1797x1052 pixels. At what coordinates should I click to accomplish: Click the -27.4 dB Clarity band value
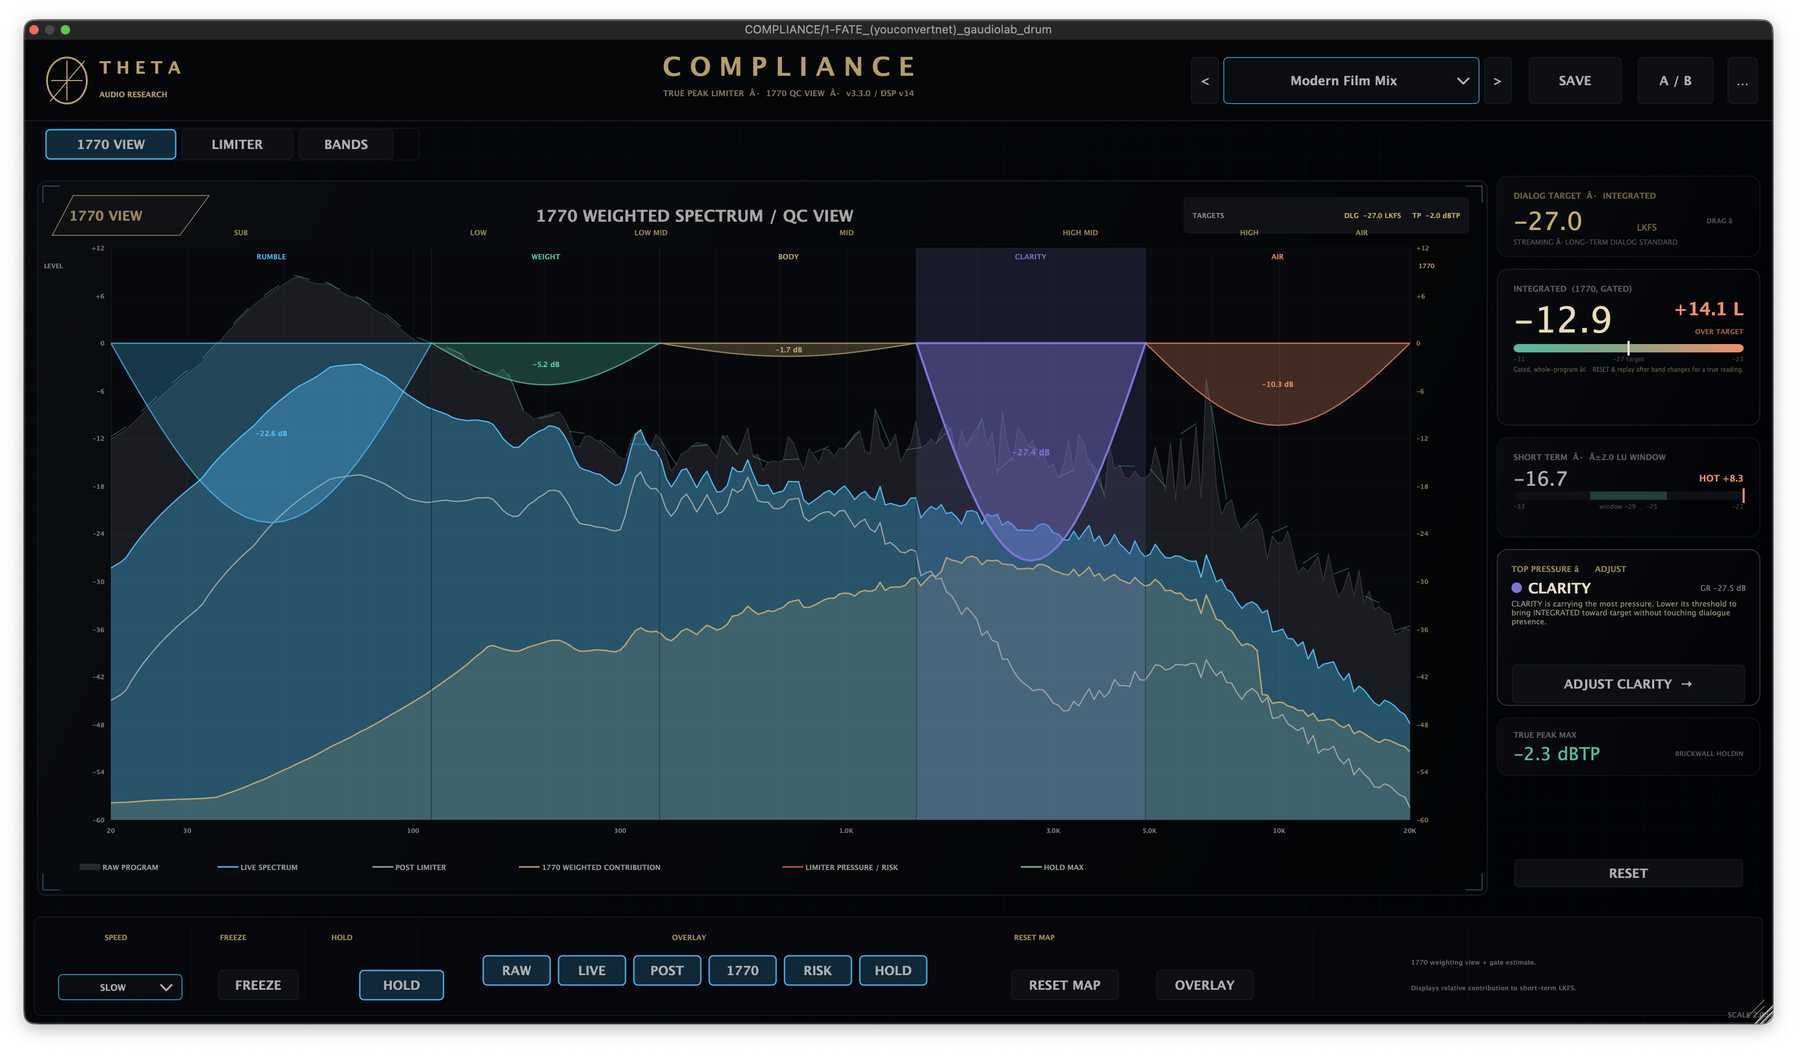click(x=1031, y=452)
